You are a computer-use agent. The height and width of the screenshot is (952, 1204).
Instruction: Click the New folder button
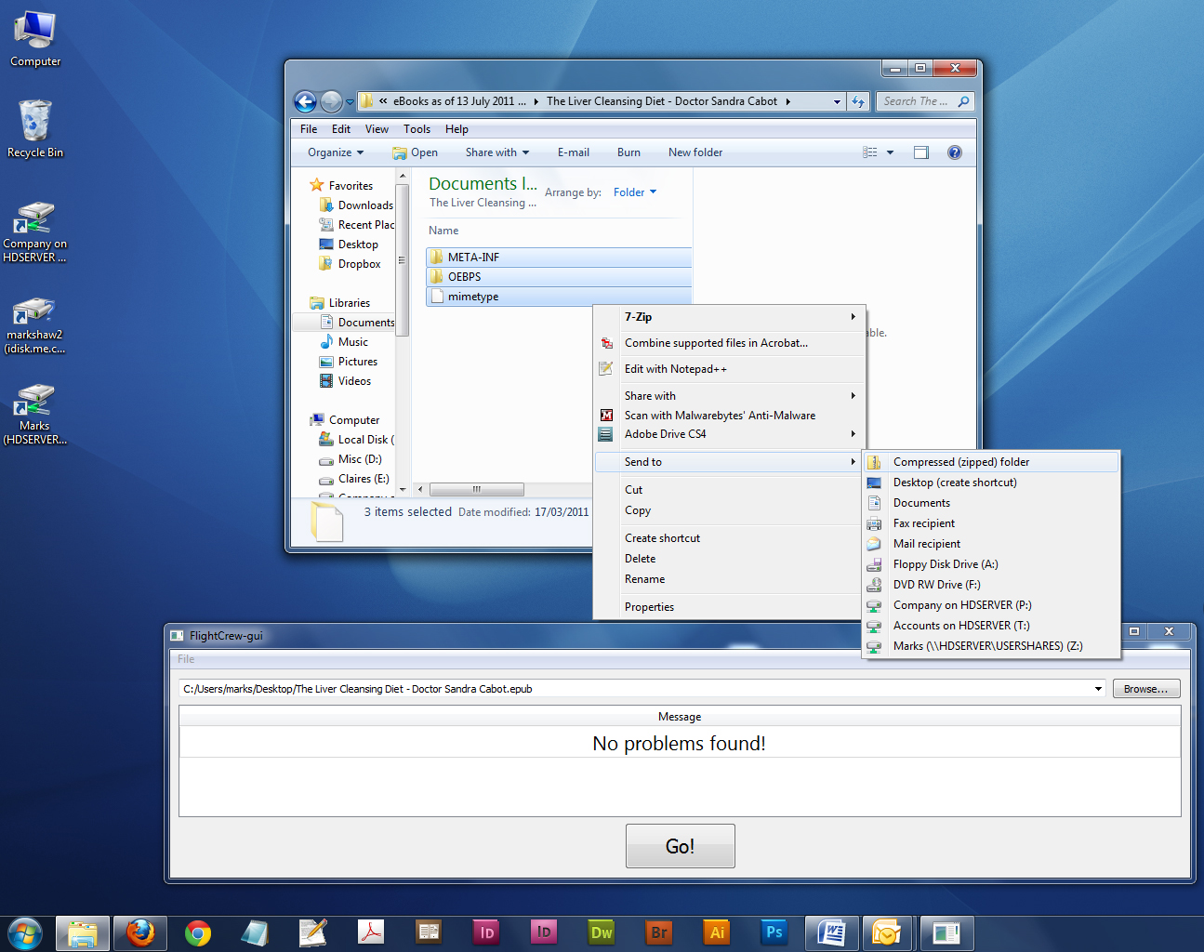point(695,152)
